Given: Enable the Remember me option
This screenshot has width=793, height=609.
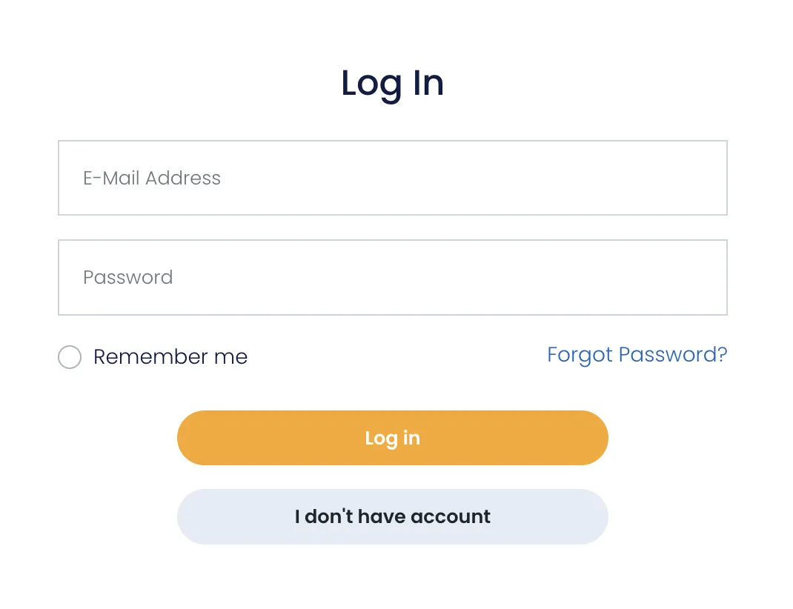Looking at the screenshot, I should tap(70, 357).
